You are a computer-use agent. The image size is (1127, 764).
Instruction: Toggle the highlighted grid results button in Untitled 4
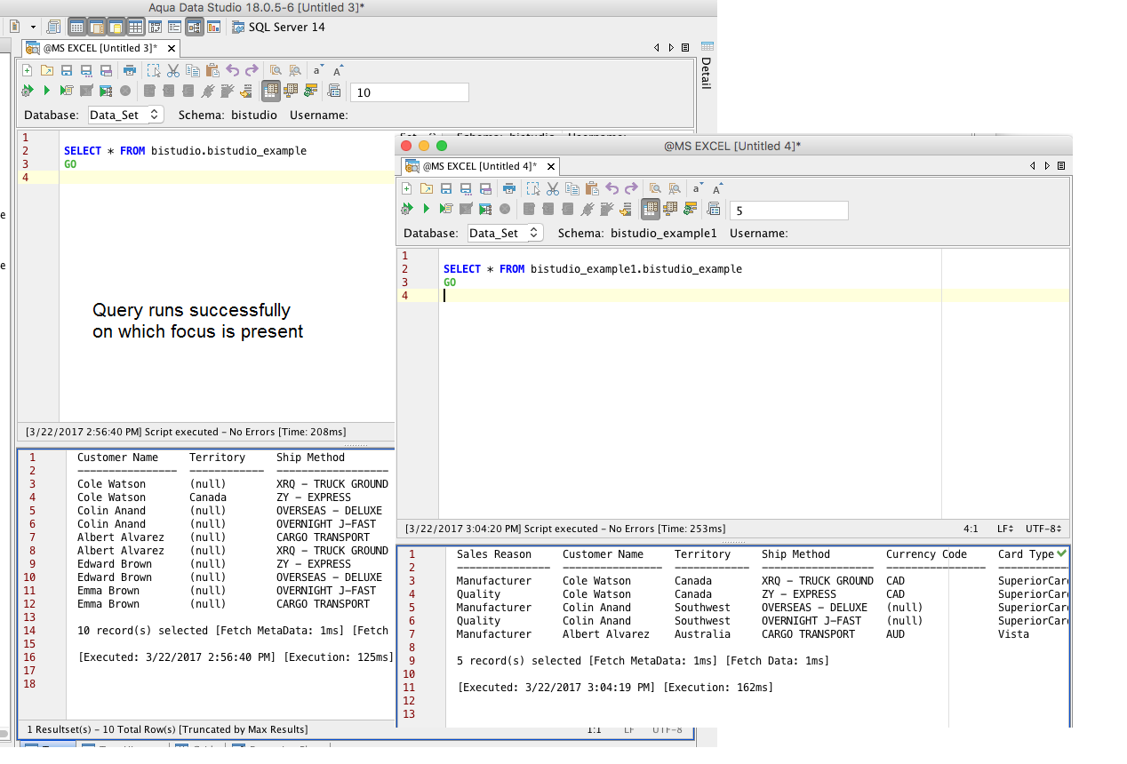[651, 209]
